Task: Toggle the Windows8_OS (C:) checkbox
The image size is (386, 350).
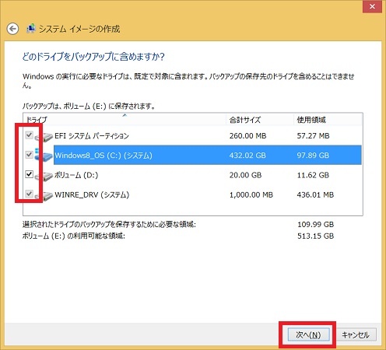Action: (x=29, y=155)
